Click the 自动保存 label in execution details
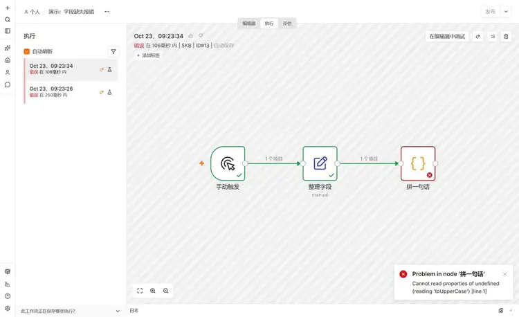Image resolution: width=519 pixels, height=317 pixels. (224, 45)
